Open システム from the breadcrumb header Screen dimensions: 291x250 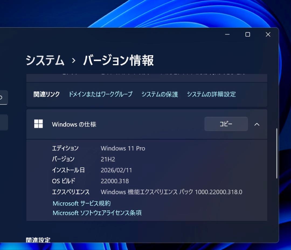coord(45,61)
